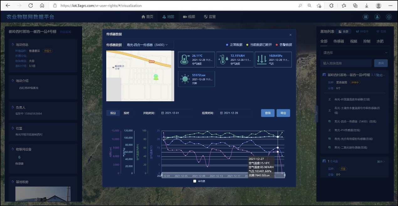Click the sun illuminance icon
Screen dimensions: 398x206
[x=185, y=79]
